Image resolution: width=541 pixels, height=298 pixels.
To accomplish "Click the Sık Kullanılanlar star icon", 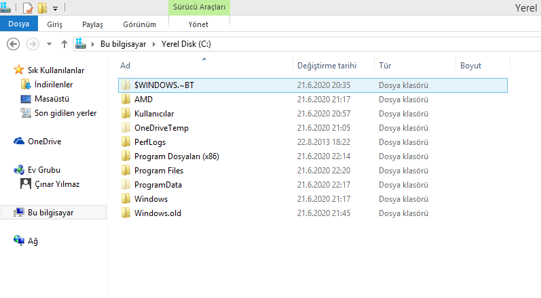I will coord(18,70).
